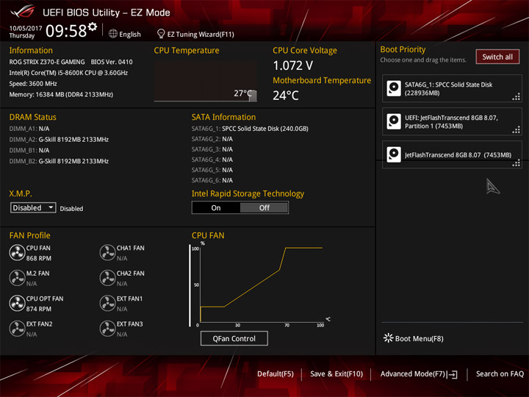529x397 pixels.
Task: Click disk icon of SATA6G_1 boot entry
Action: [x=394, y=88]
